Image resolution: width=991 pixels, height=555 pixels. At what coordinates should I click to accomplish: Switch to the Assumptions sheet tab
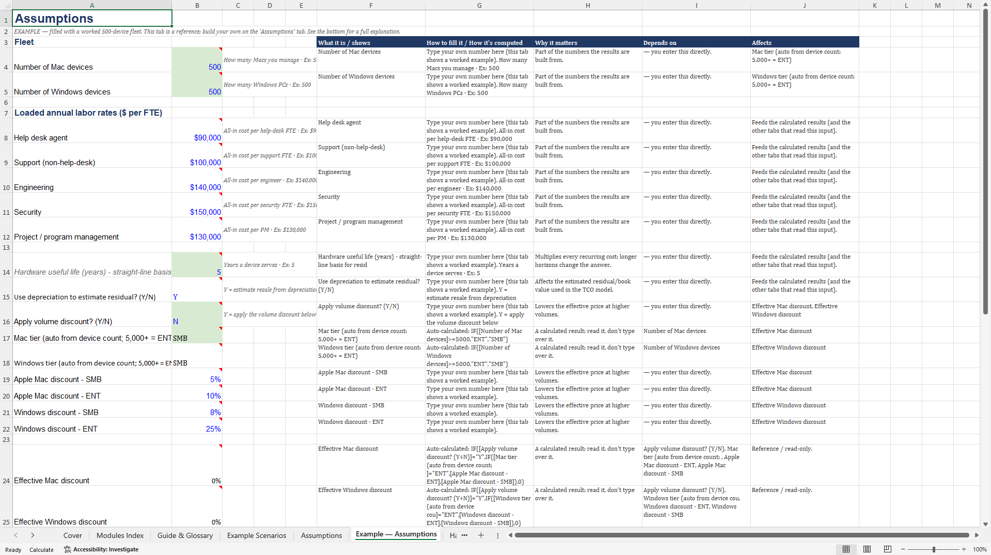point(321,535)
